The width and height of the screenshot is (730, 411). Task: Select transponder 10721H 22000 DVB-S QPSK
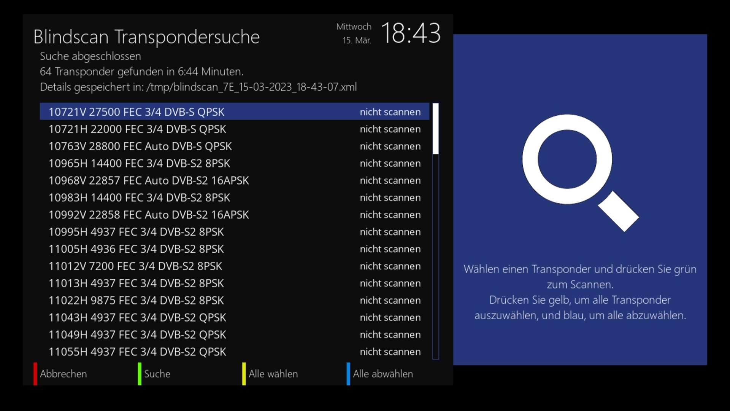pyautogui.click(x=235, y=129)
